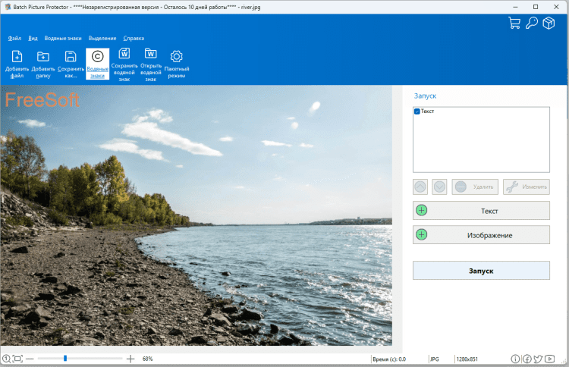Screen dimensions: 569x367
Task: Click the Запуск button
Action: click(x=481, y=271)
